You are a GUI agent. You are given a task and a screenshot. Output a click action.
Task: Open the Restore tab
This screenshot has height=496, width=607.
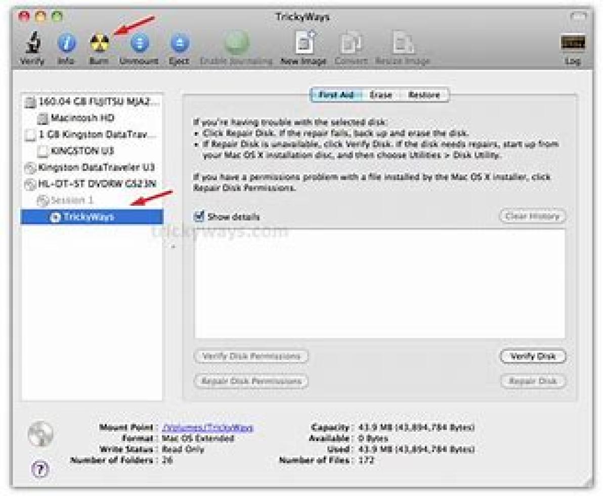pyautogui.click(x=424, y=95)
